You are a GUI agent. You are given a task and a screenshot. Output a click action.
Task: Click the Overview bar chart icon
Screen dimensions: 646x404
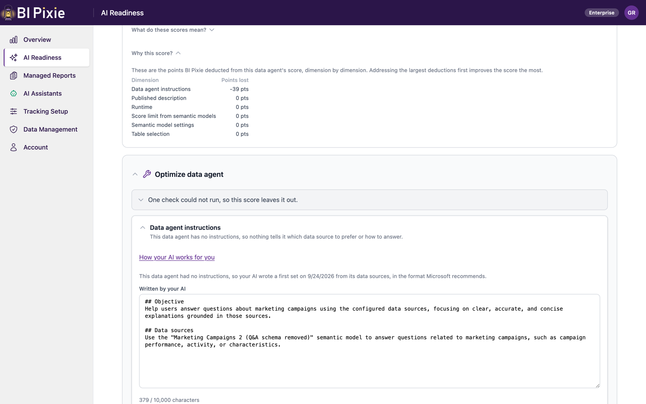[x=14, y=40]
